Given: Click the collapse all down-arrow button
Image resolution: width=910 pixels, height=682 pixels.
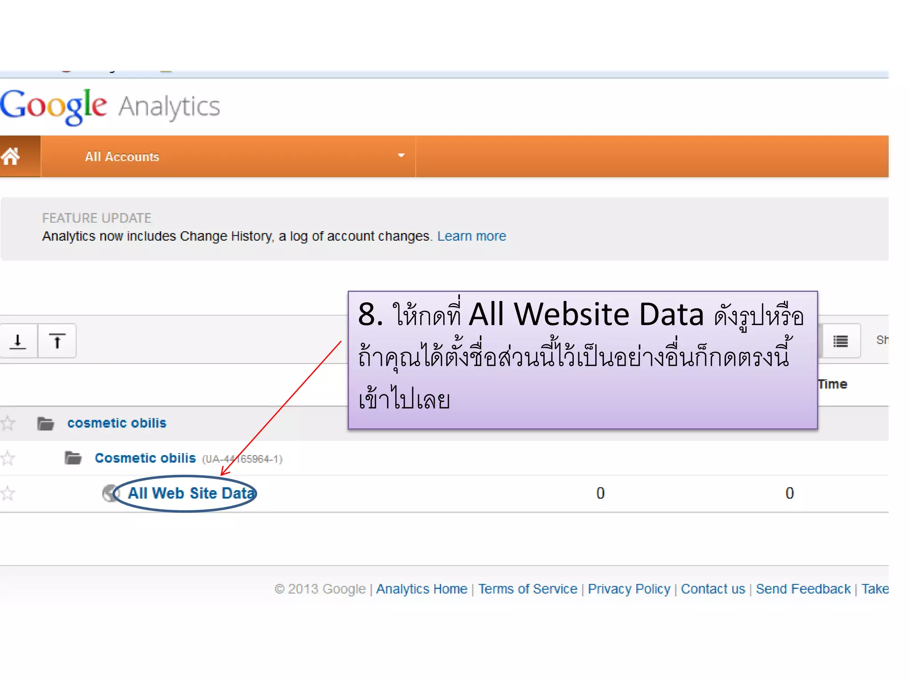Looking at the screenshot, I should pos(18,341).
